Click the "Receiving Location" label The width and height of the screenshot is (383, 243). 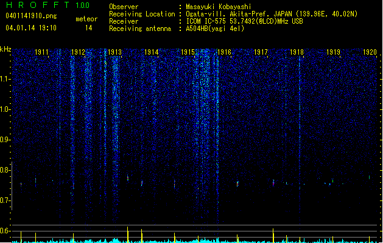142,14
